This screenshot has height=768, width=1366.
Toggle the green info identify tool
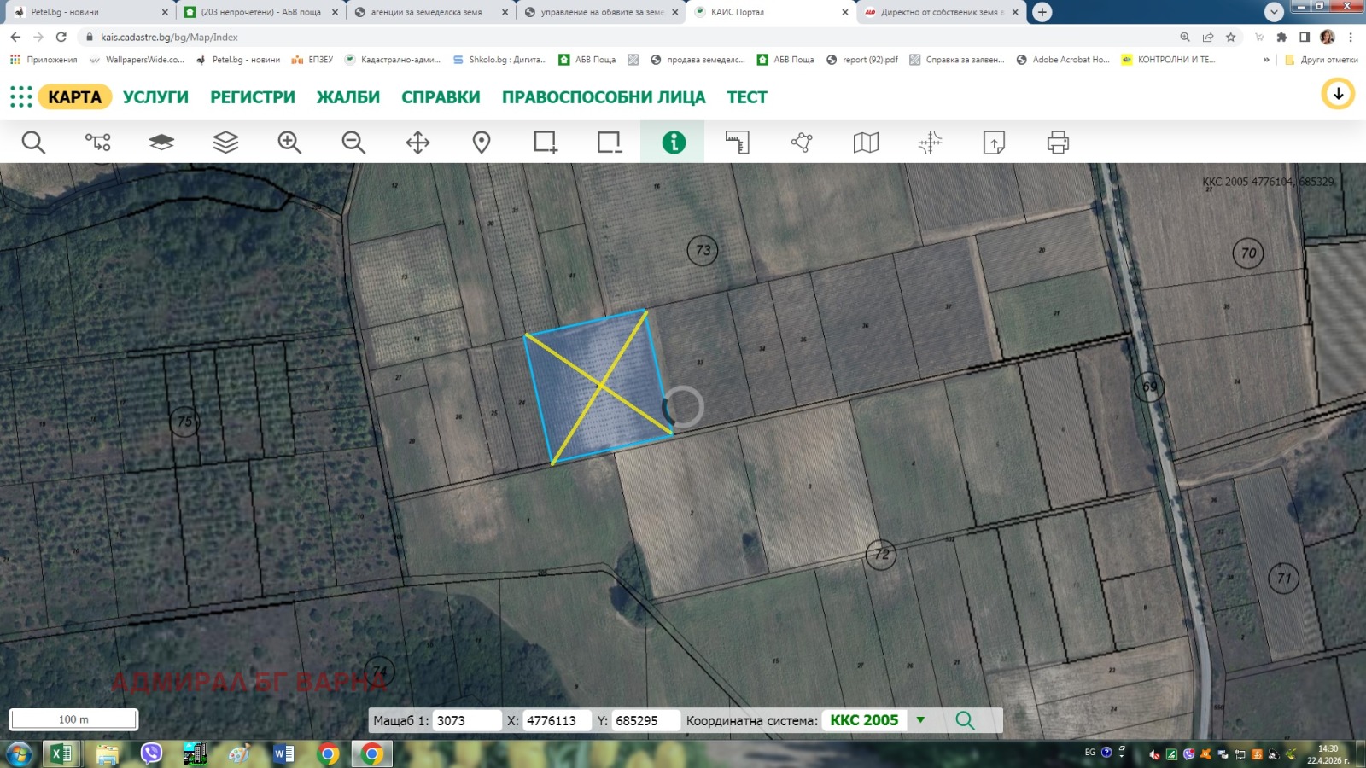[673, 142]
